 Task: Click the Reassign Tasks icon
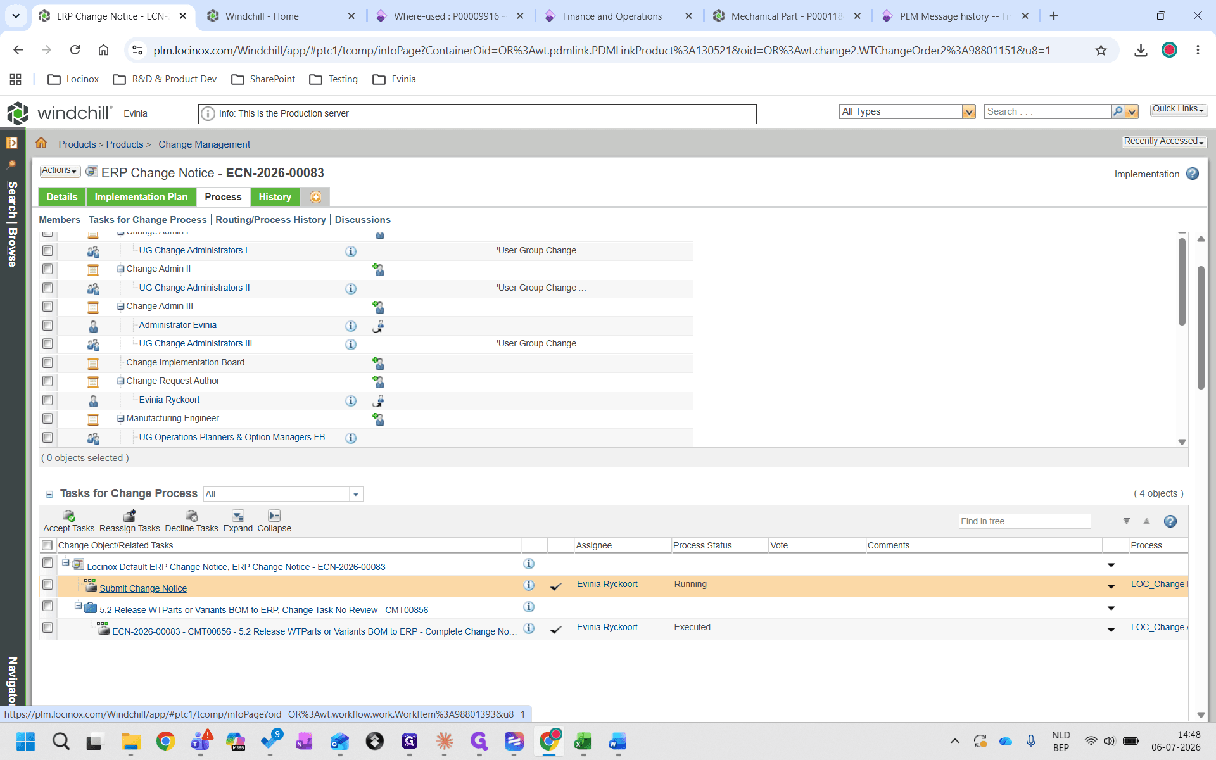pos(129,516)
